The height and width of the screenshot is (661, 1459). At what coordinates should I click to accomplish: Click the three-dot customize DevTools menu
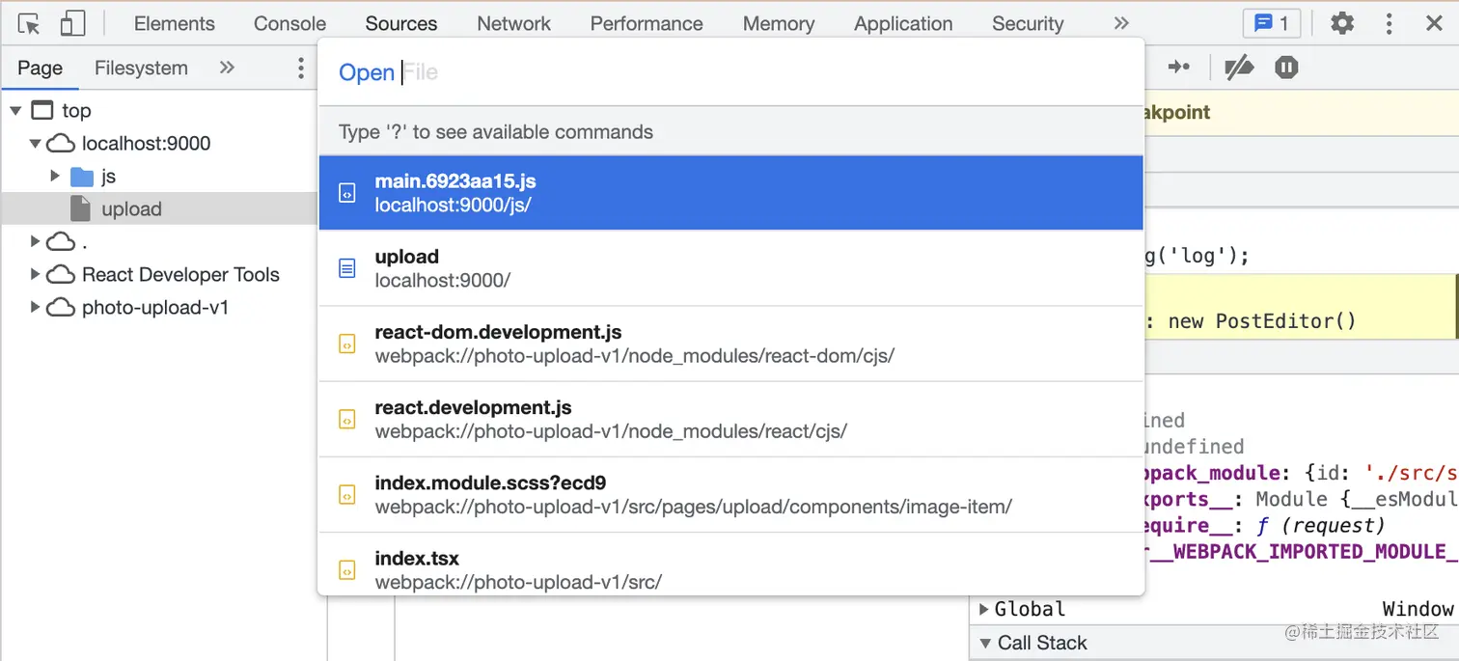coord(1390,23)
